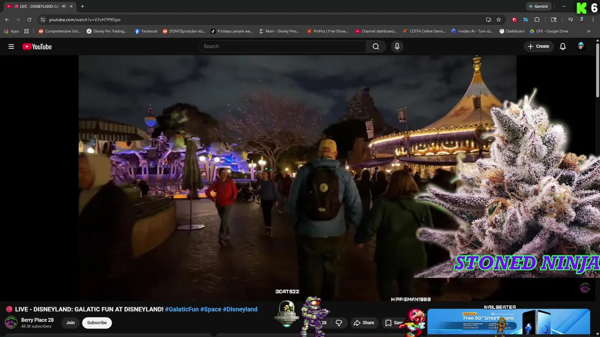600x337 pixels.
Task: Show hidden bookmarks with double-chevron
Action: [589, 31]
